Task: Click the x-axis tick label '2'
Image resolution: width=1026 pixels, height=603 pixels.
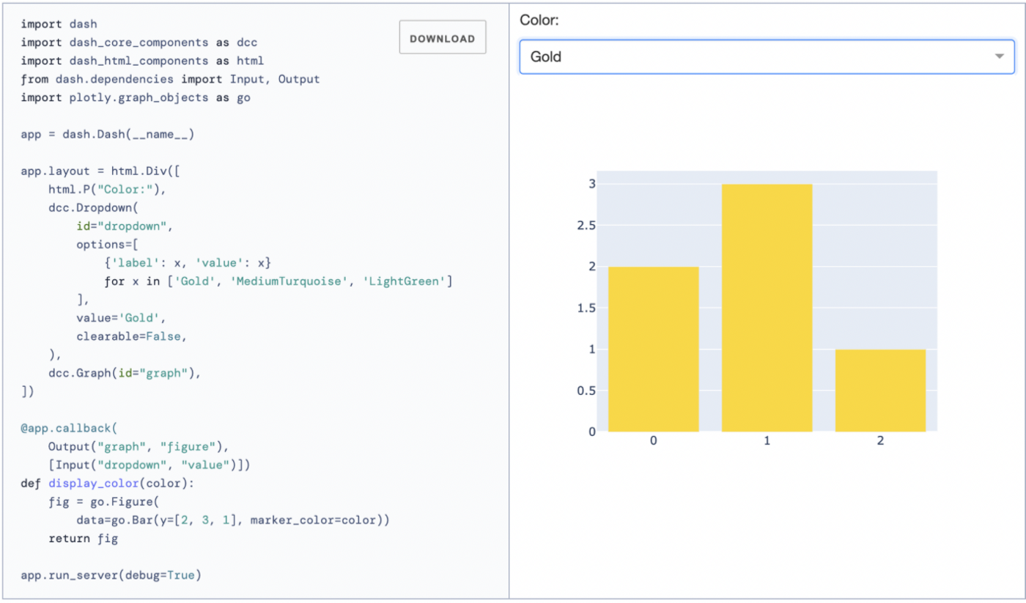Action: click(x=880, y=440)
